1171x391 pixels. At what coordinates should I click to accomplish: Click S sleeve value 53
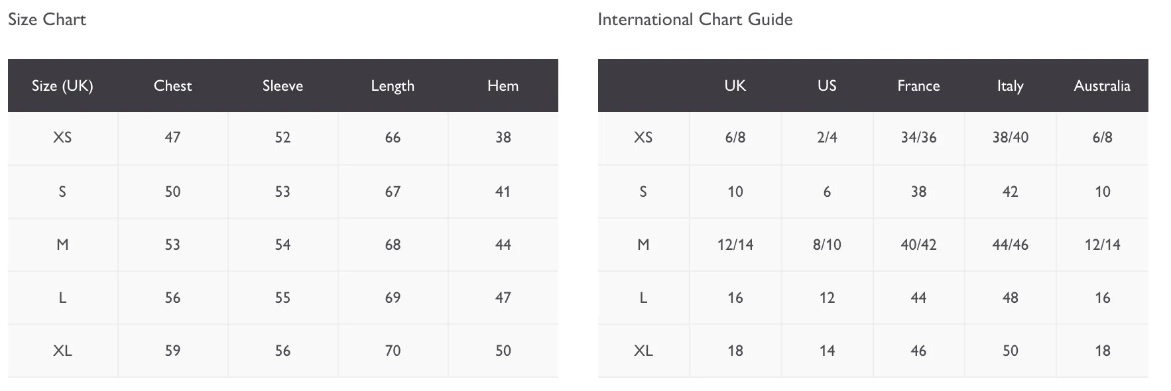[282, 192]
